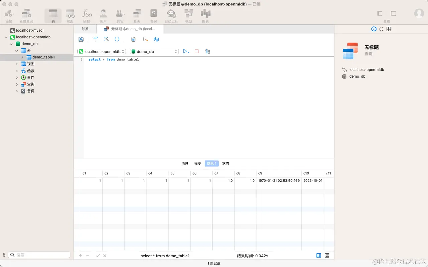Expand the 视图 (Views) tree node
Screen dimensions: 428x267
[x=17, y=64]
